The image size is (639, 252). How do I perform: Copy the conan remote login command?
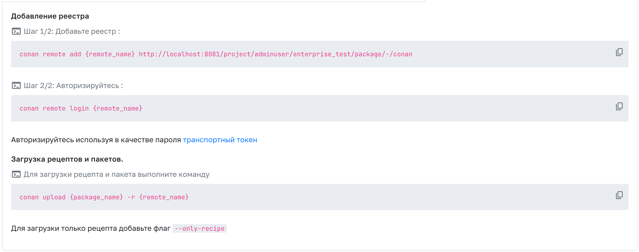[x=619, y=106]
